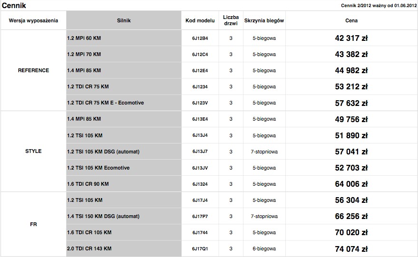Click the Cennik 2/2012 validity date text
This screenshot has width=418, height=257.
[379, 5]
